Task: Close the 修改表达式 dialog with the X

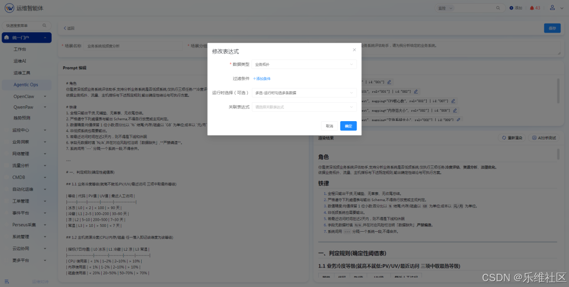Action: [354, 50]
